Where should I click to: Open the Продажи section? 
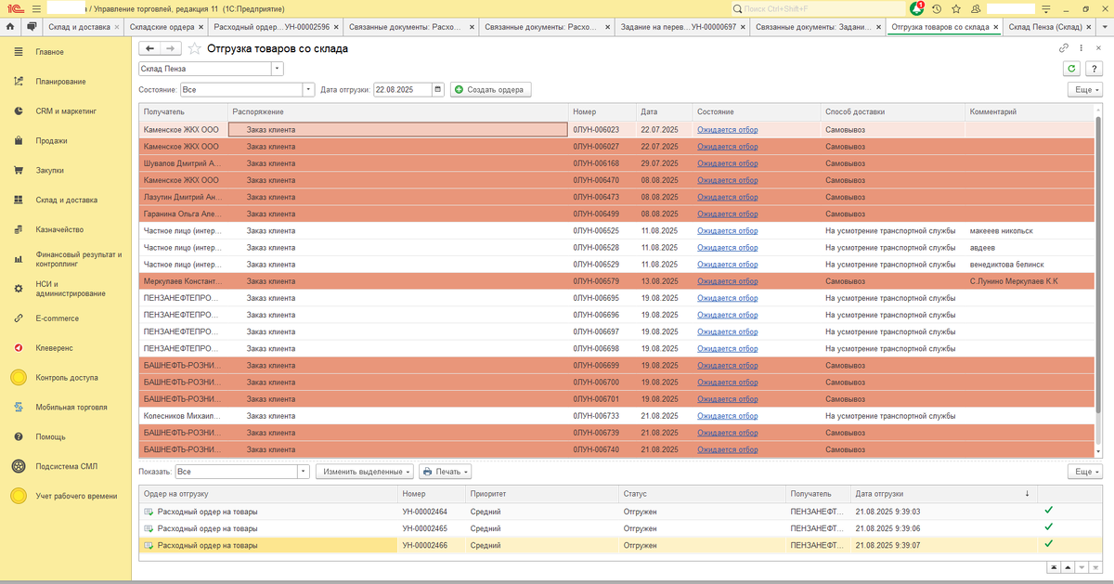pos(65,141)
